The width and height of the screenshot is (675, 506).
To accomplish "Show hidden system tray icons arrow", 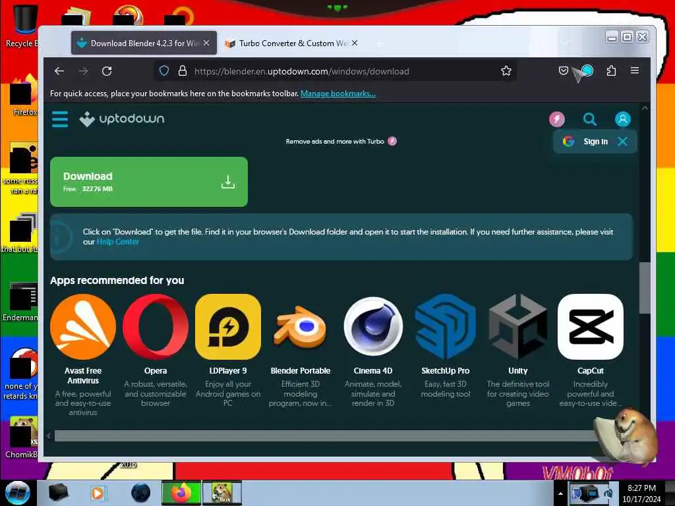I will (x=560, y=493).
